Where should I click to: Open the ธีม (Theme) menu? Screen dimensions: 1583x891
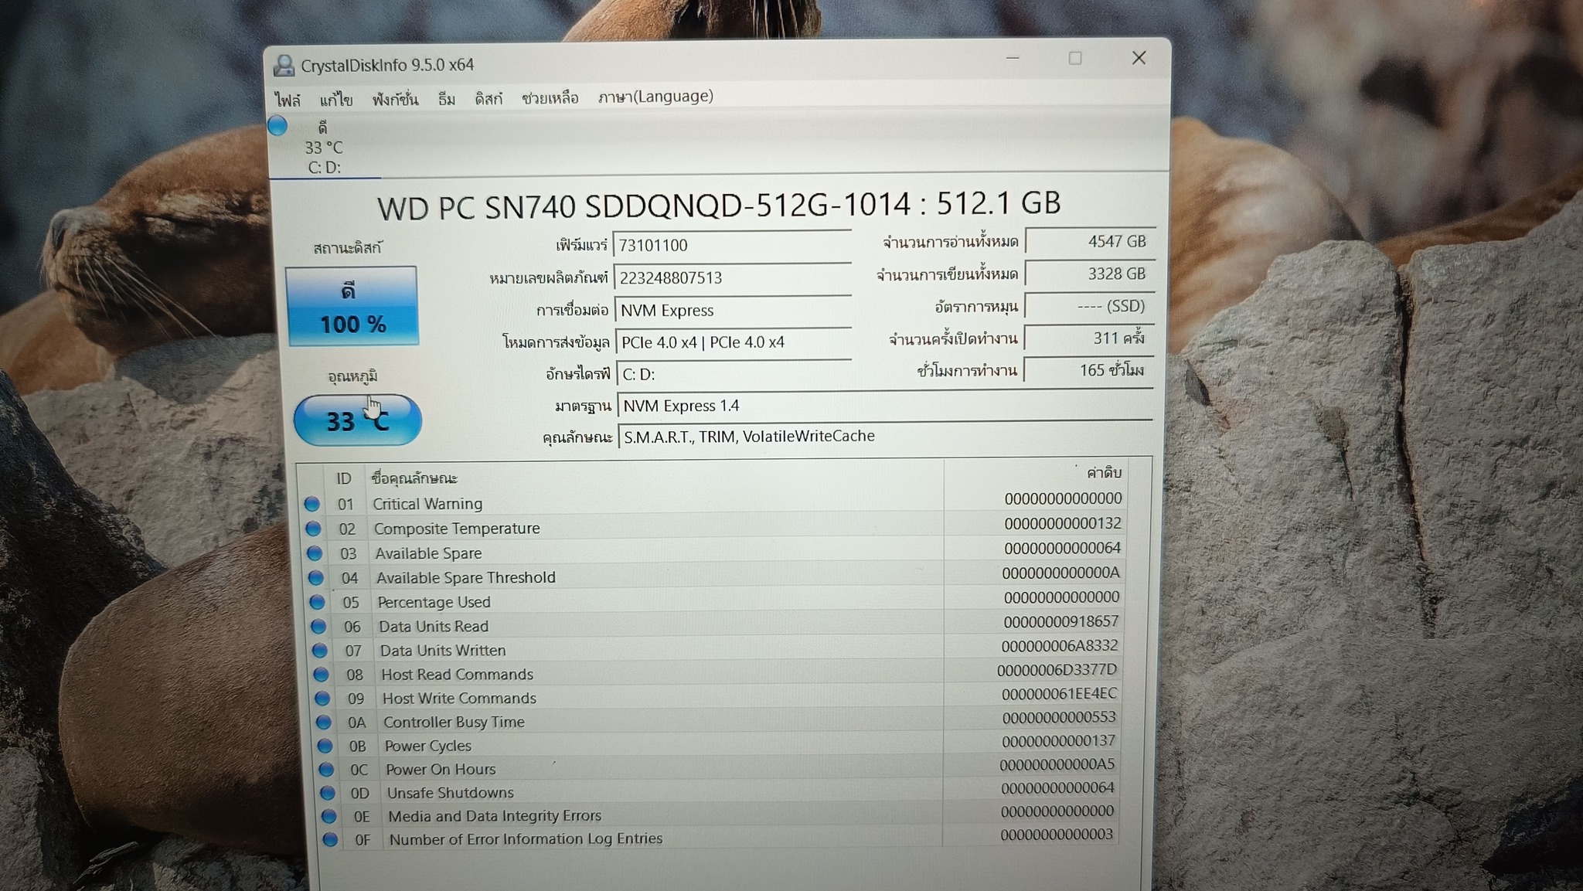pos(447,99)
